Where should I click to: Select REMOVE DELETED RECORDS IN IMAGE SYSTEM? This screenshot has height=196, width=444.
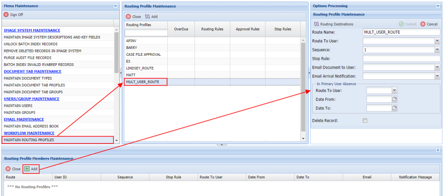pos(58,51)
